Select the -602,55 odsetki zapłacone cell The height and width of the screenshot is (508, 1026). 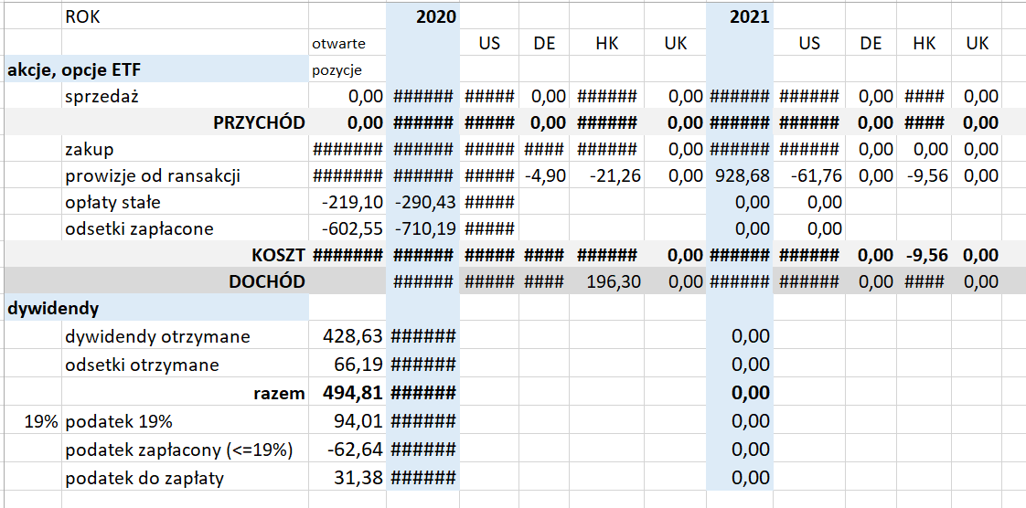pyautogui.click(x=347, y=228)
